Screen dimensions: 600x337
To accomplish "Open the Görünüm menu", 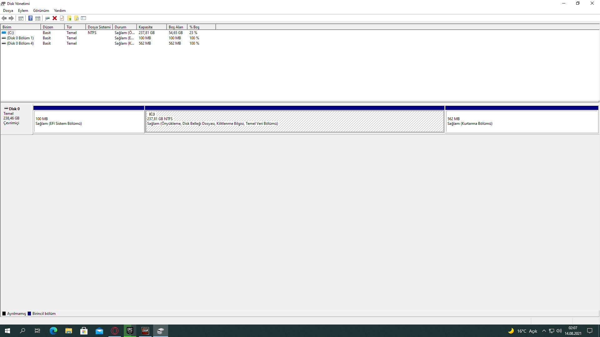I will pos(41,11).
